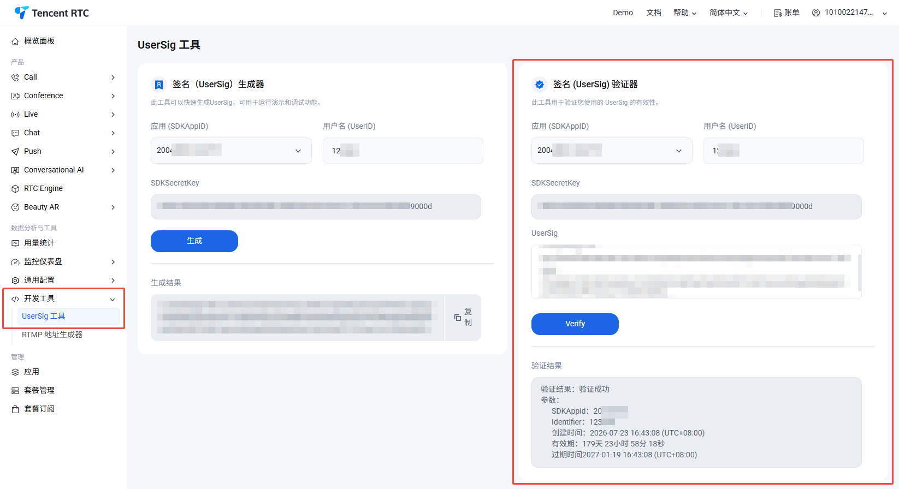
Task: Click the Verify button
Action: pyautogui.click(x=575, y=324)
